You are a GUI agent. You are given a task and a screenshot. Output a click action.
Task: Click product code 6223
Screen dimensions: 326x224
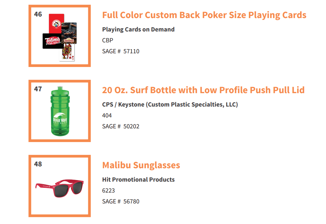(108, 191)
